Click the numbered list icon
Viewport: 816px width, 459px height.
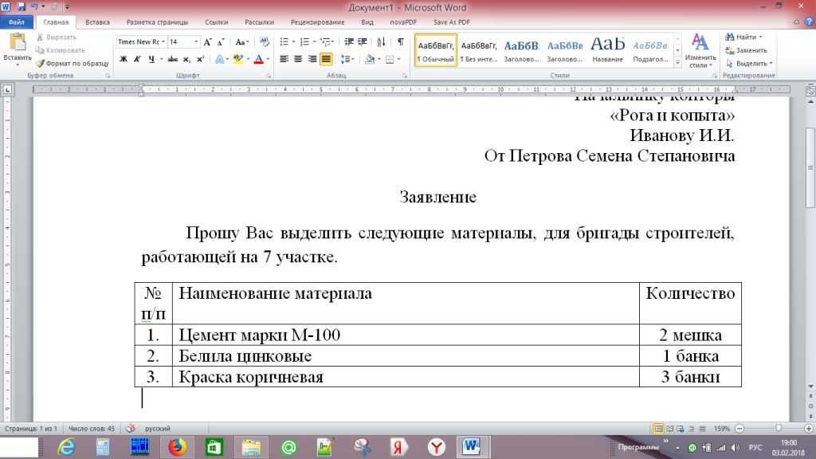(x=305, y=42)
